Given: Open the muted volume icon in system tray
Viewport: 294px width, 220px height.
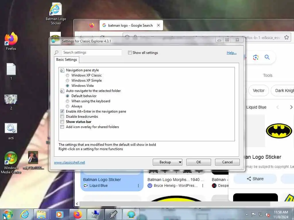Looking at the screenshot, I should (268, 215).
